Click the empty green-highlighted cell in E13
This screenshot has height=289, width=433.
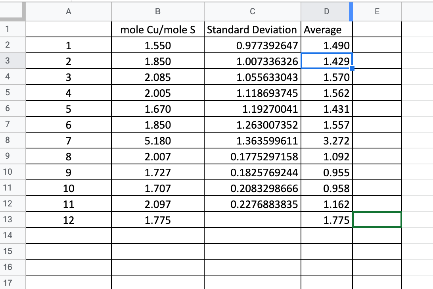click(x=377, y=220)
